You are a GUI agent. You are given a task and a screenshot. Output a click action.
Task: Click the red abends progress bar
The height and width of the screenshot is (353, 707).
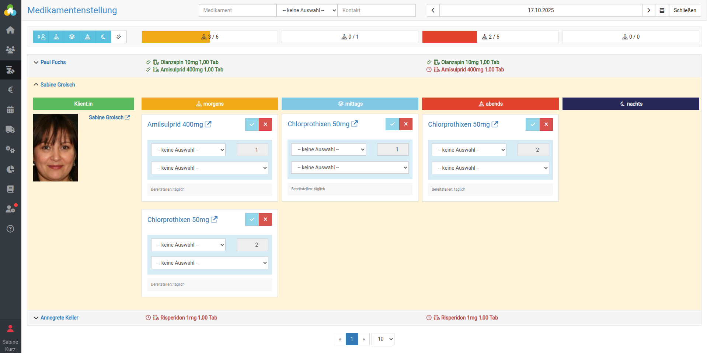[449, 37]
